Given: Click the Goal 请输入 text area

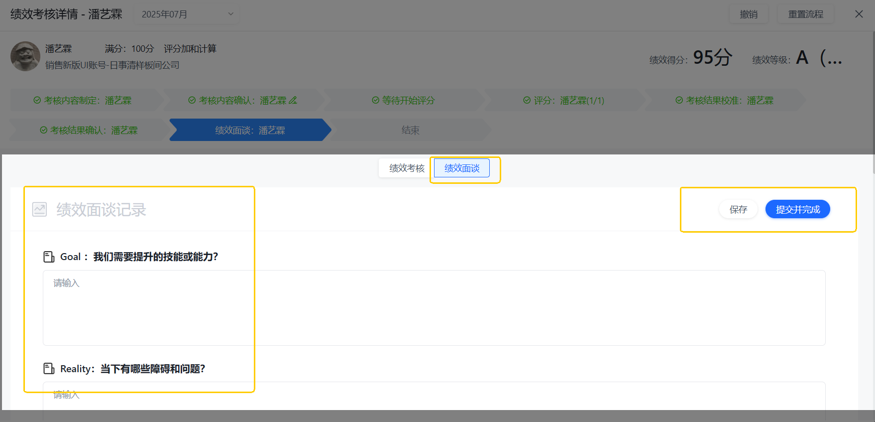Looking at the screenshot, I should tap(434, 308).
